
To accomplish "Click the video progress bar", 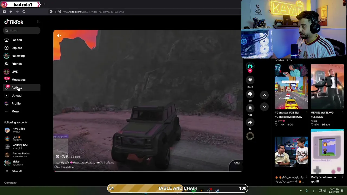I will click(148, 171).
